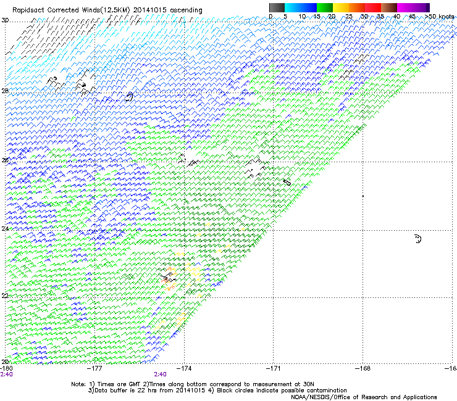Select note 'Data buffer is 22 hrs from 20141015'

pos(150,391)
